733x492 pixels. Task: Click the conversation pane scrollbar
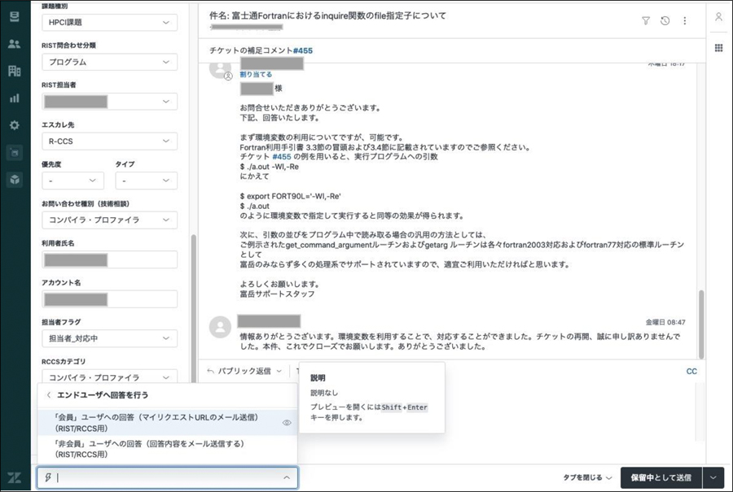click(x=700, y=324)
